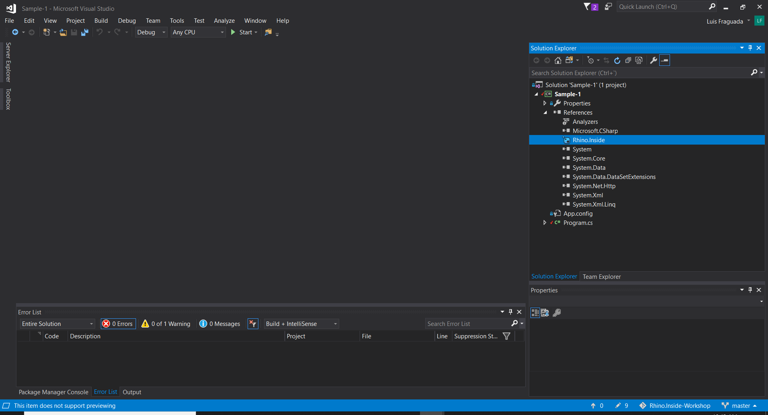Open the Tools menu
Viewport: 768px width, 415px height.
tap(177, 21)
